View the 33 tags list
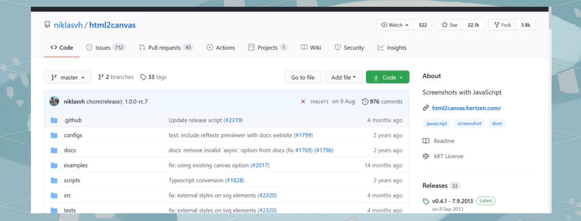This screenshot has height=221, width=581. tap(153, 77)
